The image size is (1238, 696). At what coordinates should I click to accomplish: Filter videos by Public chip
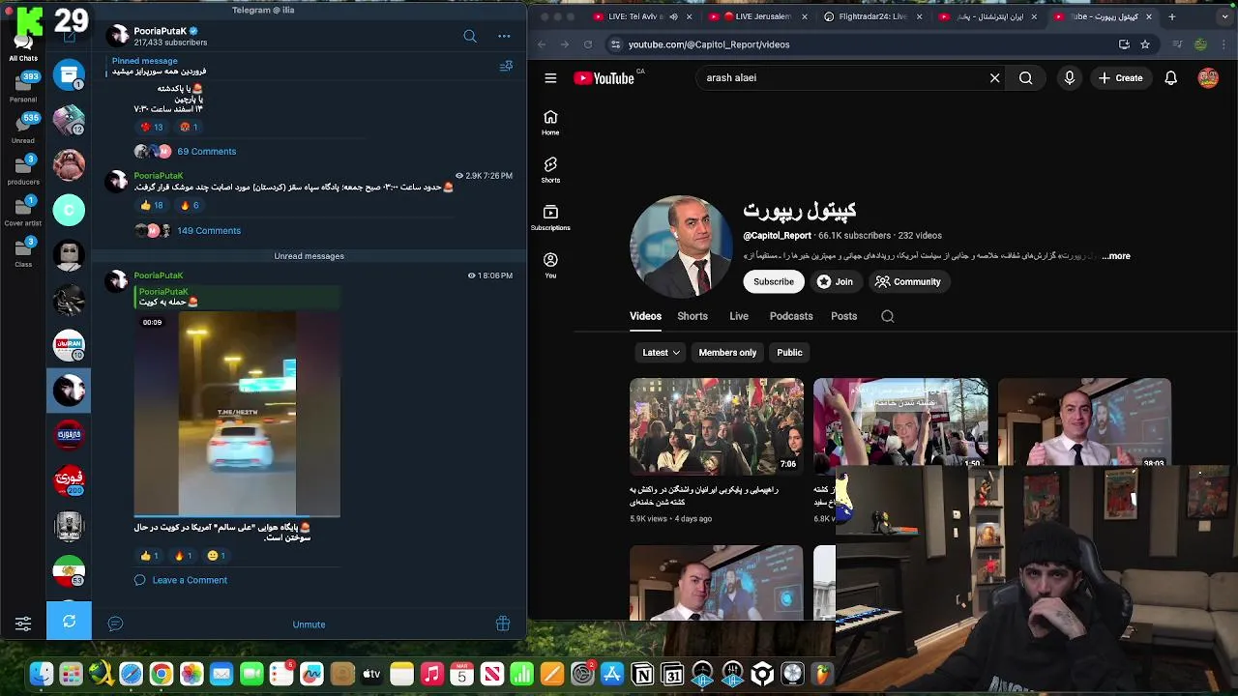(789, 352)
